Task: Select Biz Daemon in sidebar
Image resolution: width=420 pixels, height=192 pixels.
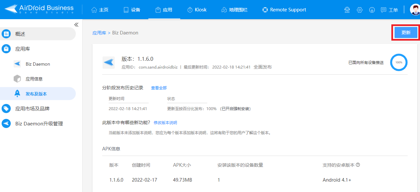Action: point(38,64)
